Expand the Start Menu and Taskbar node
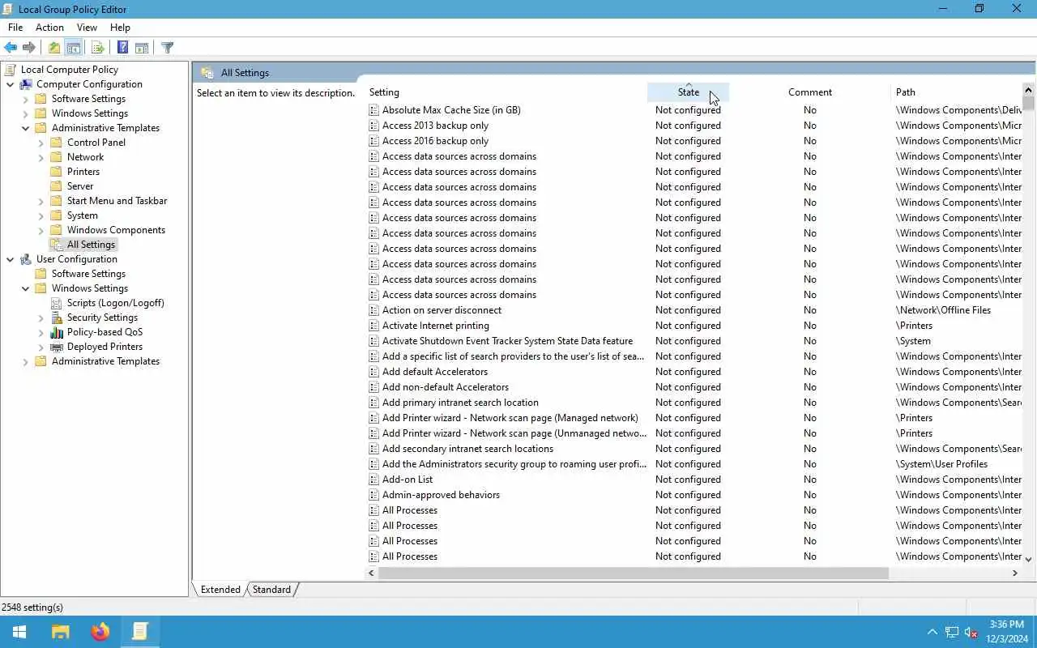 41,201
